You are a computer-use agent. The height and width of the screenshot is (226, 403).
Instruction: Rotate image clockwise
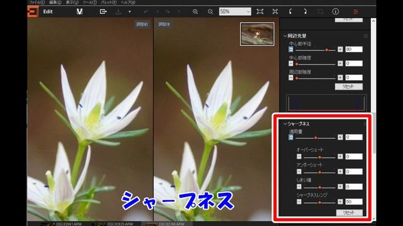tap(305, 11)
